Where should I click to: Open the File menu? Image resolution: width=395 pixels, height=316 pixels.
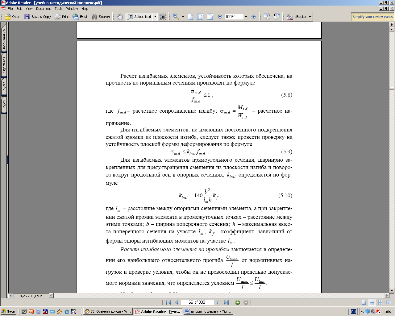[10, 9]
